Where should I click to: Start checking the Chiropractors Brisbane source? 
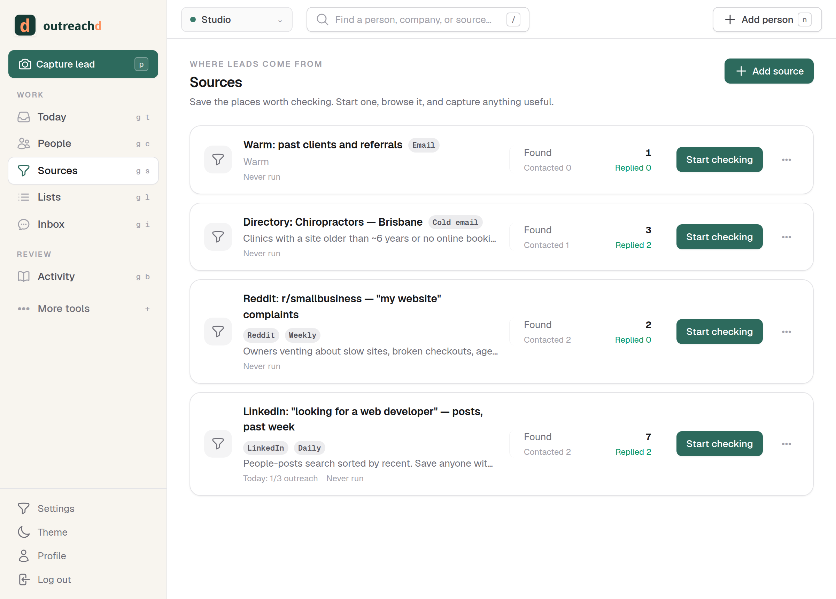point(719,237)
